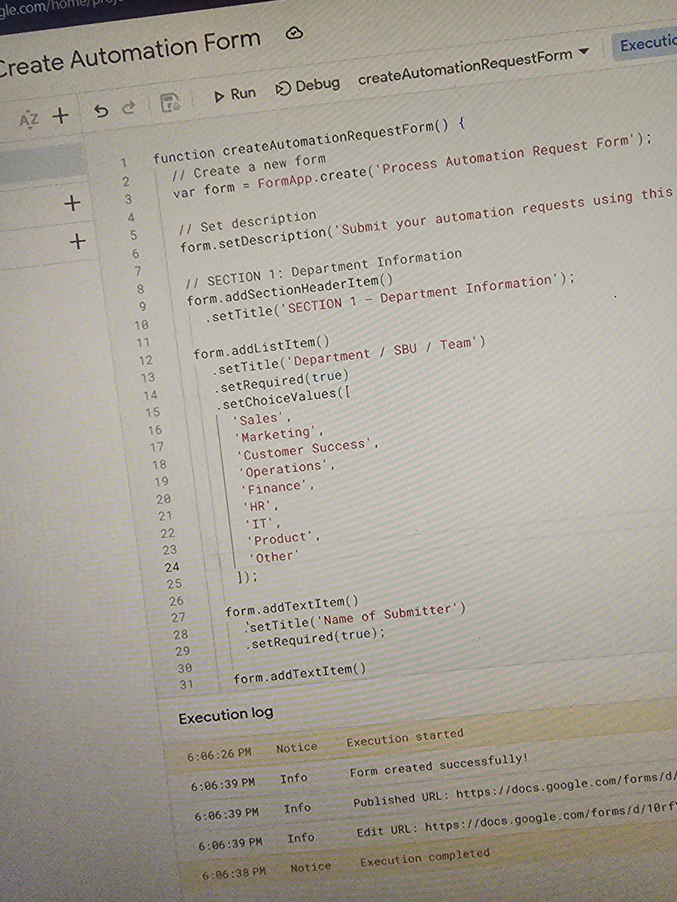Save project with the disk icon
This screenshot has height=902, width=677.
coord(171,103)
